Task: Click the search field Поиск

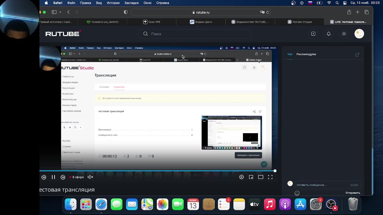Action: pos(194,34)
